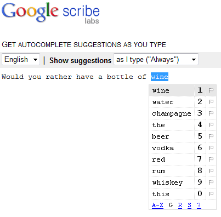The height and width of the screenshot is (217, 221).
Task: Click the S link below suggestions
Action: pos(189,205)
